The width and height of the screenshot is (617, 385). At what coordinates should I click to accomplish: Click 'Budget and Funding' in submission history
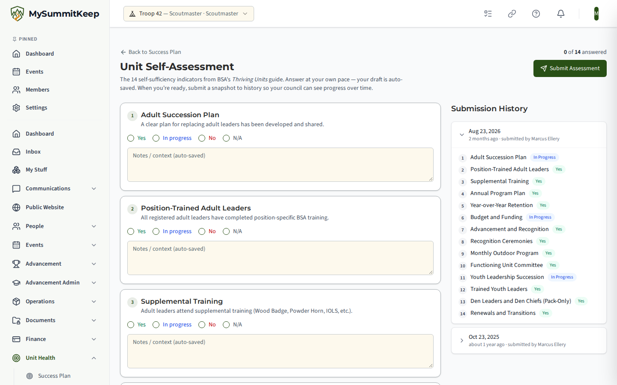tap(496, 217)
